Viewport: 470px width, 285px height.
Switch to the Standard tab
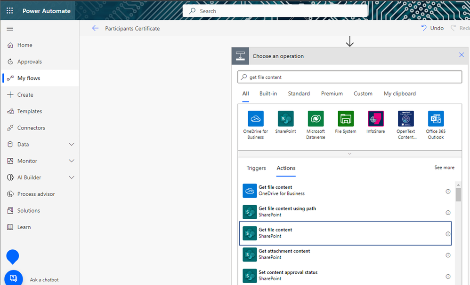tap(299, 94)
